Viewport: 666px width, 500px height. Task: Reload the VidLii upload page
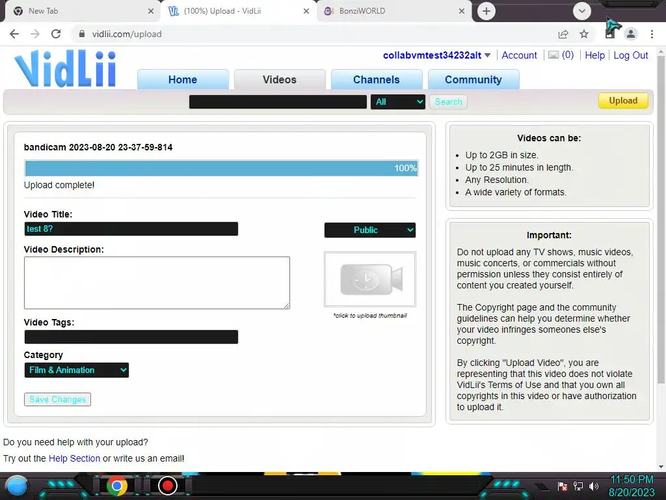(x=56, y=34)
